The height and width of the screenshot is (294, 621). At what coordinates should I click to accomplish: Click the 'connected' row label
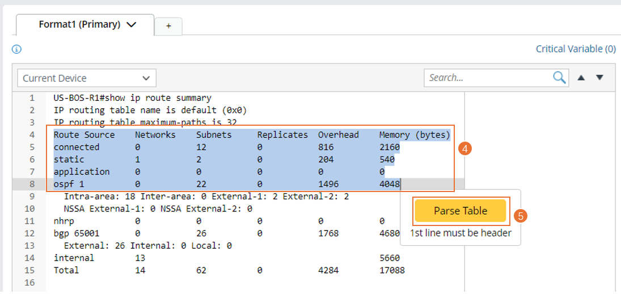click(77, 147)
